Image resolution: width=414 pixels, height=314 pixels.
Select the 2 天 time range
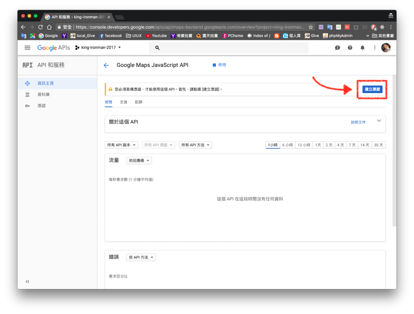pyautogui.click(x=329, y=145)
